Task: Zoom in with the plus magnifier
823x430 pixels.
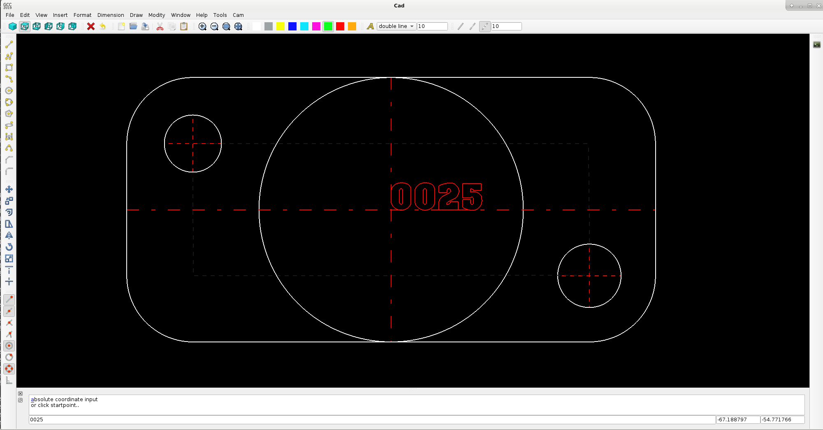Action: coord(202,26)
